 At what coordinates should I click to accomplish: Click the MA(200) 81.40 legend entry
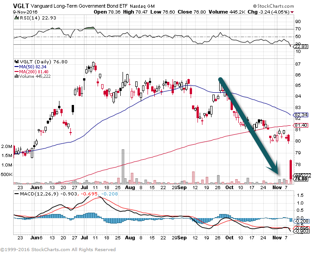34,71
